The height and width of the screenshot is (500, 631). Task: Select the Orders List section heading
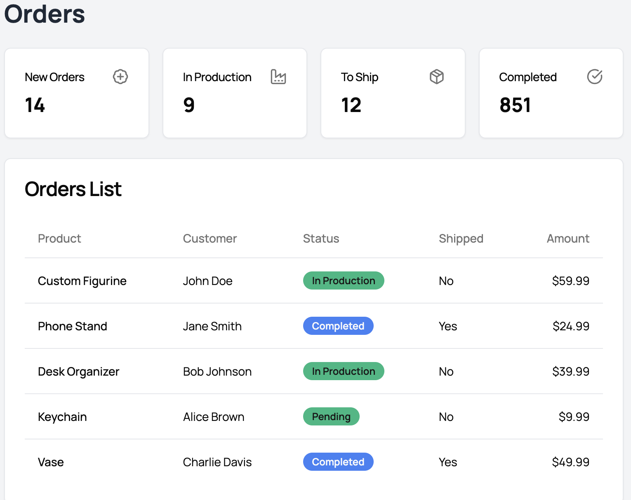[73, 189]
